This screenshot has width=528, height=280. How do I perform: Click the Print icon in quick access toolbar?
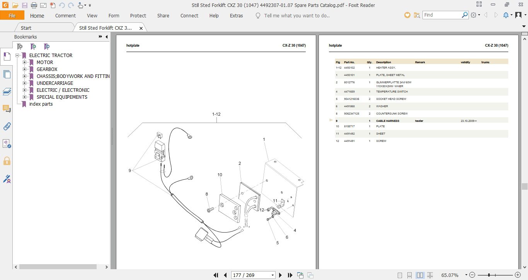(x=34, y=5)
